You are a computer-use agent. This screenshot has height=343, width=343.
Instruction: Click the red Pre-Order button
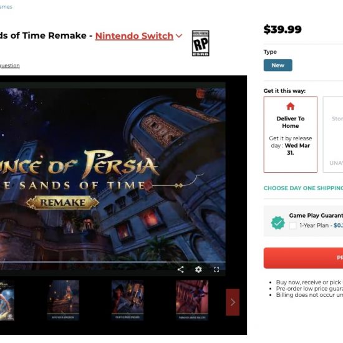coord(303,258)
